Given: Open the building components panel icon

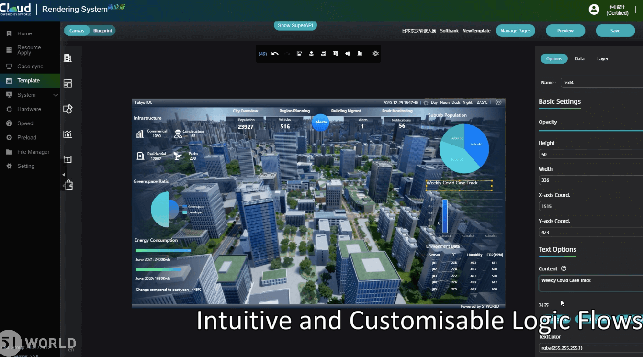Looking at the screenshot, I should click(x=68, y=58).
